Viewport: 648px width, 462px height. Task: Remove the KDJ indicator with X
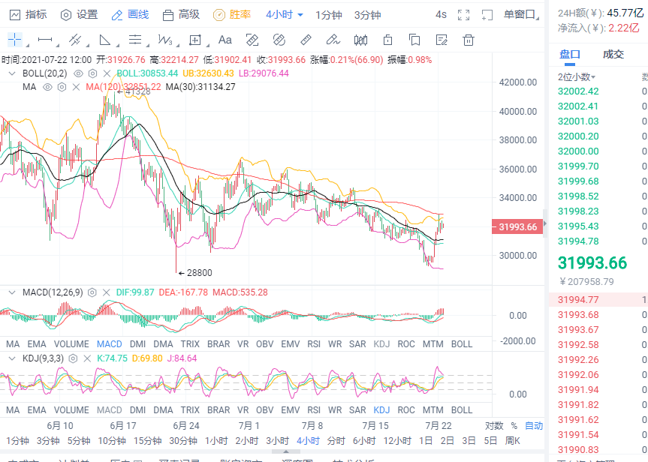[87, 358]
